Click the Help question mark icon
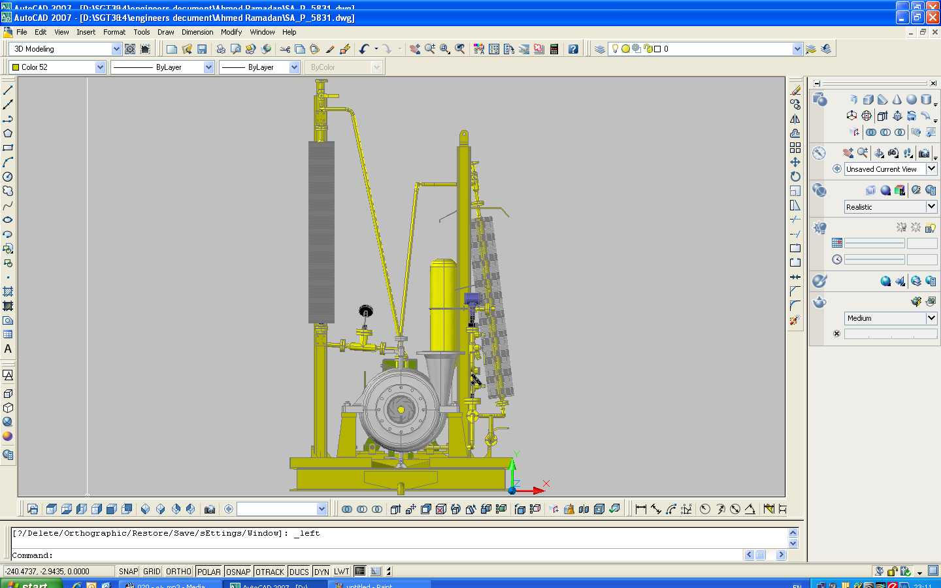941x588 pixels. 573,49
